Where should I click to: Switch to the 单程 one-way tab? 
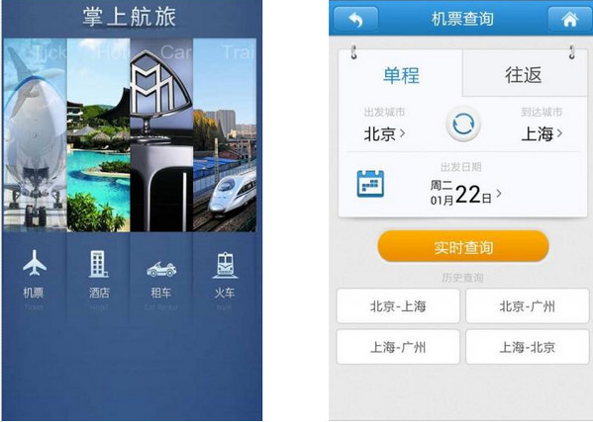(401, 74)
